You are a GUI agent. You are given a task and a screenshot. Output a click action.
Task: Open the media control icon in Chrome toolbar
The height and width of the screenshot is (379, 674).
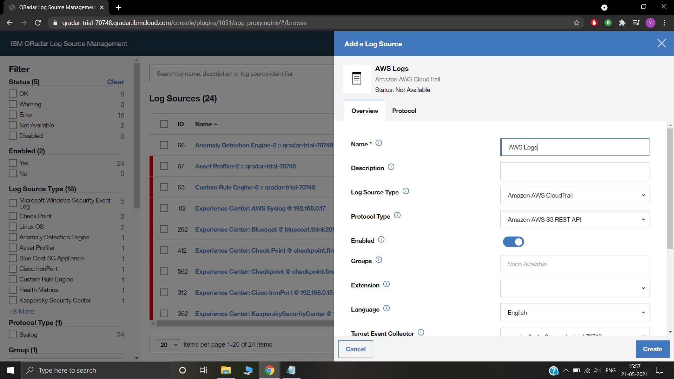pos(636,23)
